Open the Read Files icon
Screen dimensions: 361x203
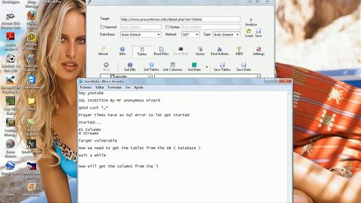click(x=161, y=49)
